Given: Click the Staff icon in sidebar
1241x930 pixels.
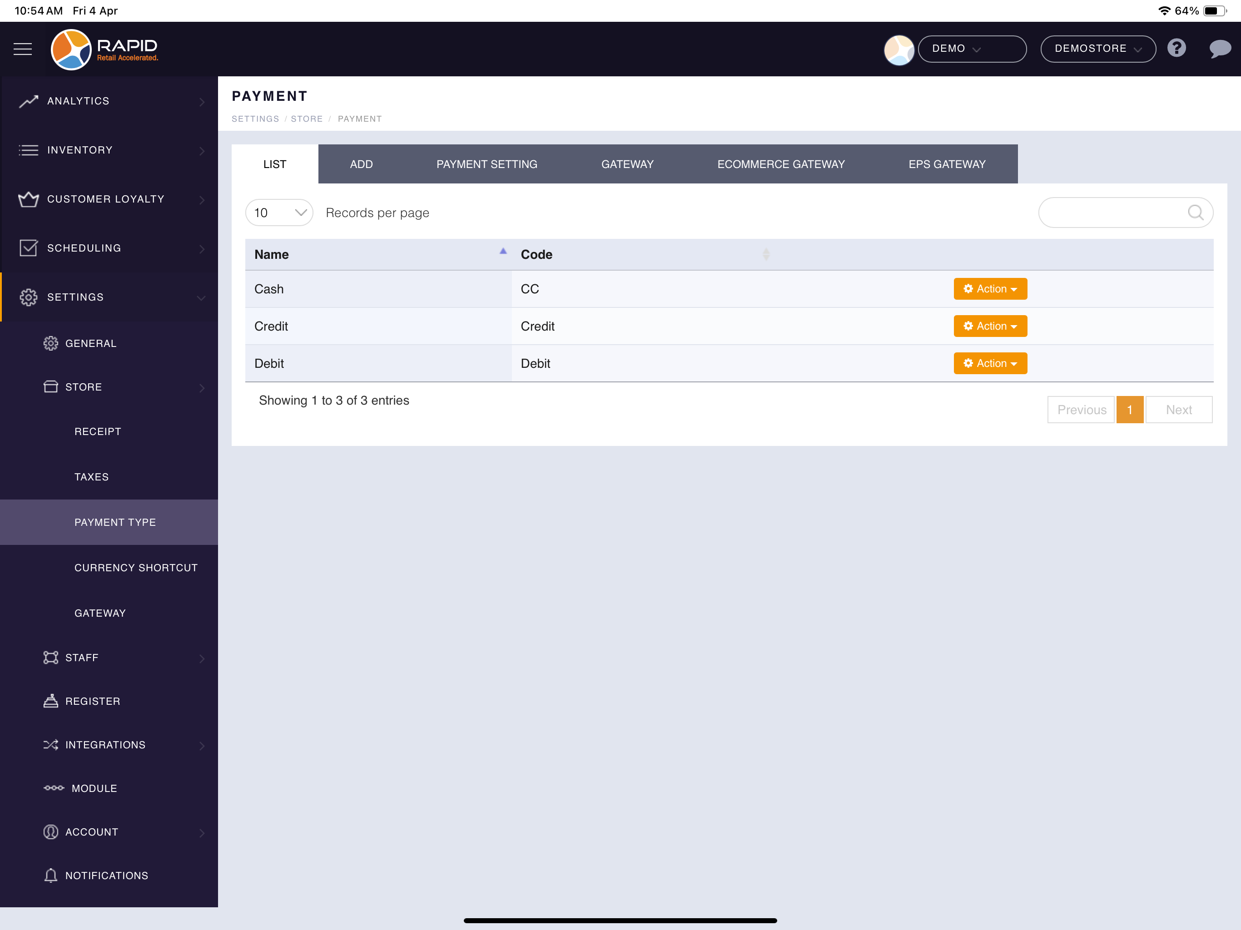Looking at the screenshot, I should pyautogui.click(x=50, y=658).
